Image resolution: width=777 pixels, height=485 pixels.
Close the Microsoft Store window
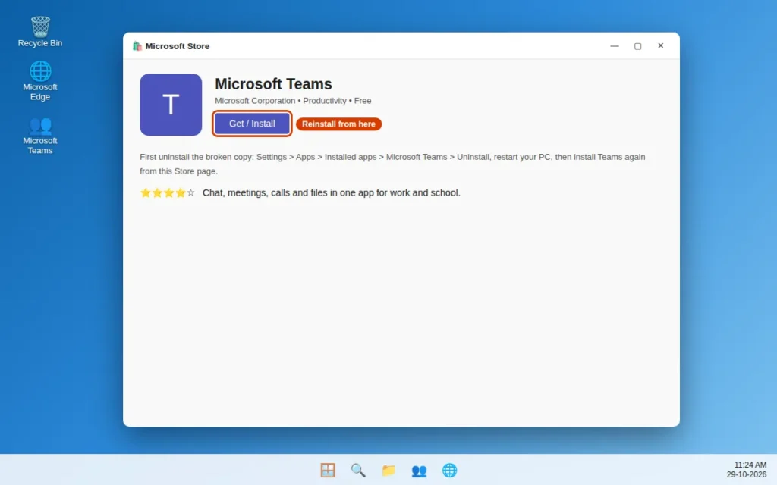click(x=661, y=45)
